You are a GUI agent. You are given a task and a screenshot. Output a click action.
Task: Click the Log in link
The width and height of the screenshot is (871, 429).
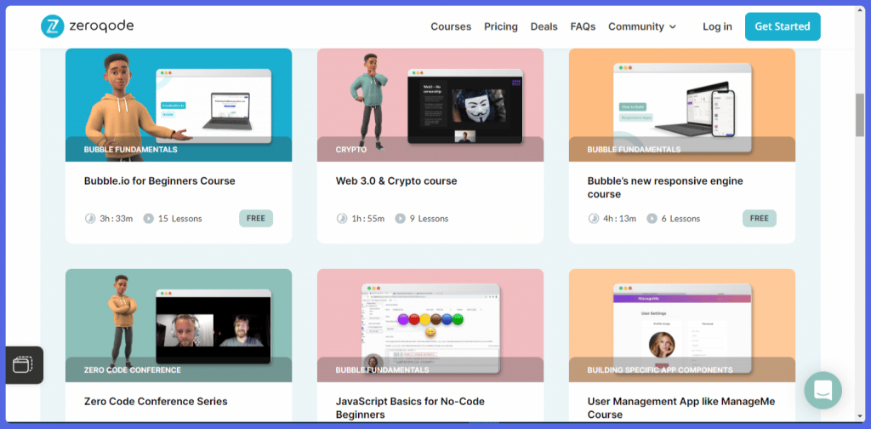(717, 26)
